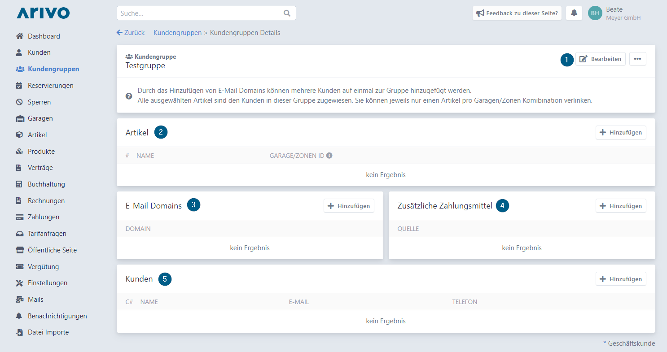Click the notification bell icon in header
The height and width of the screenshot is (352, 667).
(574, 13)
